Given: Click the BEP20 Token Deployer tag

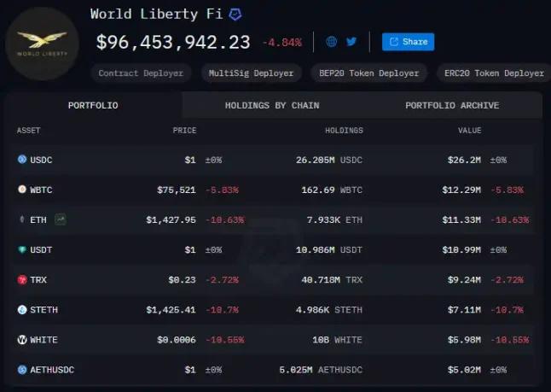Looking at the screenshot, I should coord(368,73).
